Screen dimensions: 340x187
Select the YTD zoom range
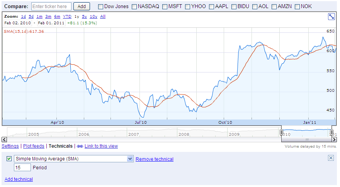[x=67, y=17]
